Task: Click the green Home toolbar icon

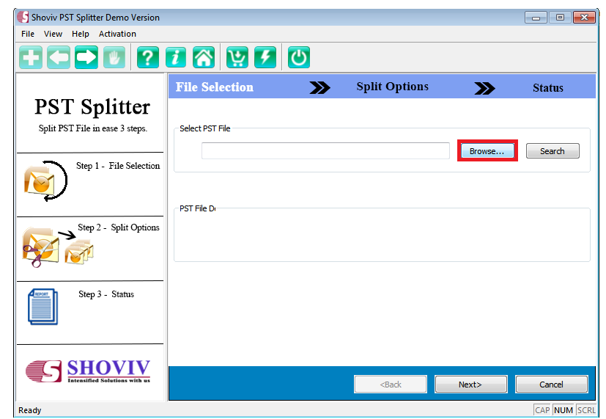Action: (204, 58)
